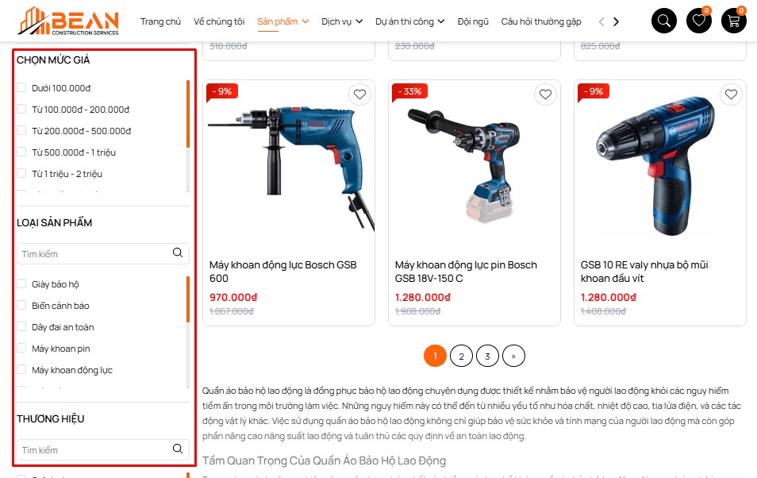Add Bosch GSB 600 drill to wishlist
The height and width of the screenshot is (478, 757).
pyautogui.click(x=359, y=94)
